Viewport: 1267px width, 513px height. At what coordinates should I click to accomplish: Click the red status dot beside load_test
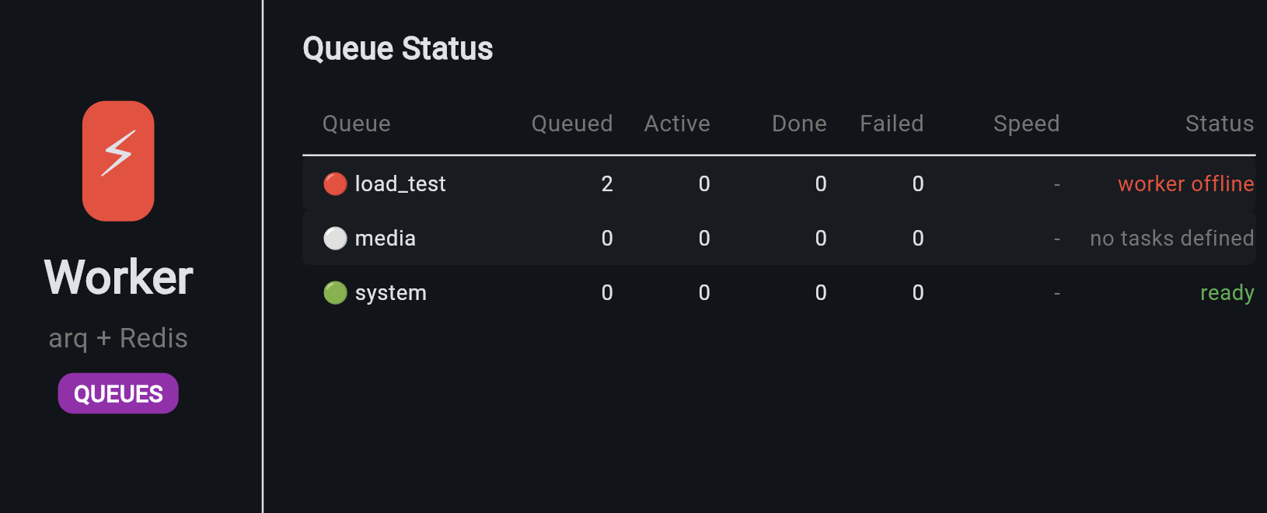pos(335,184)
